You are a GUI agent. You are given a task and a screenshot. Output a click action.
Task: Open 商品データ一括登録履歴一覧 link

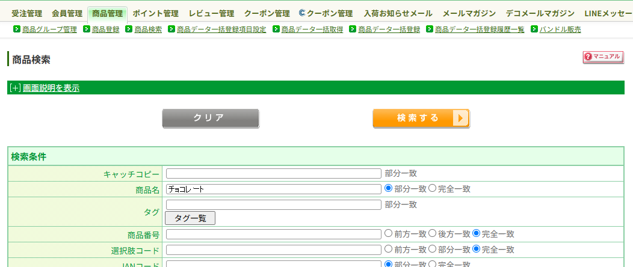[x=480, y=29]
